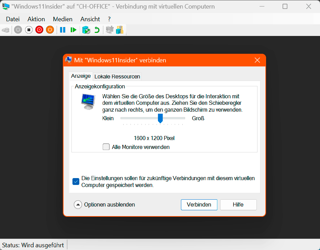
Task: Open the Medien menu
Action: [x=62, y=19]
